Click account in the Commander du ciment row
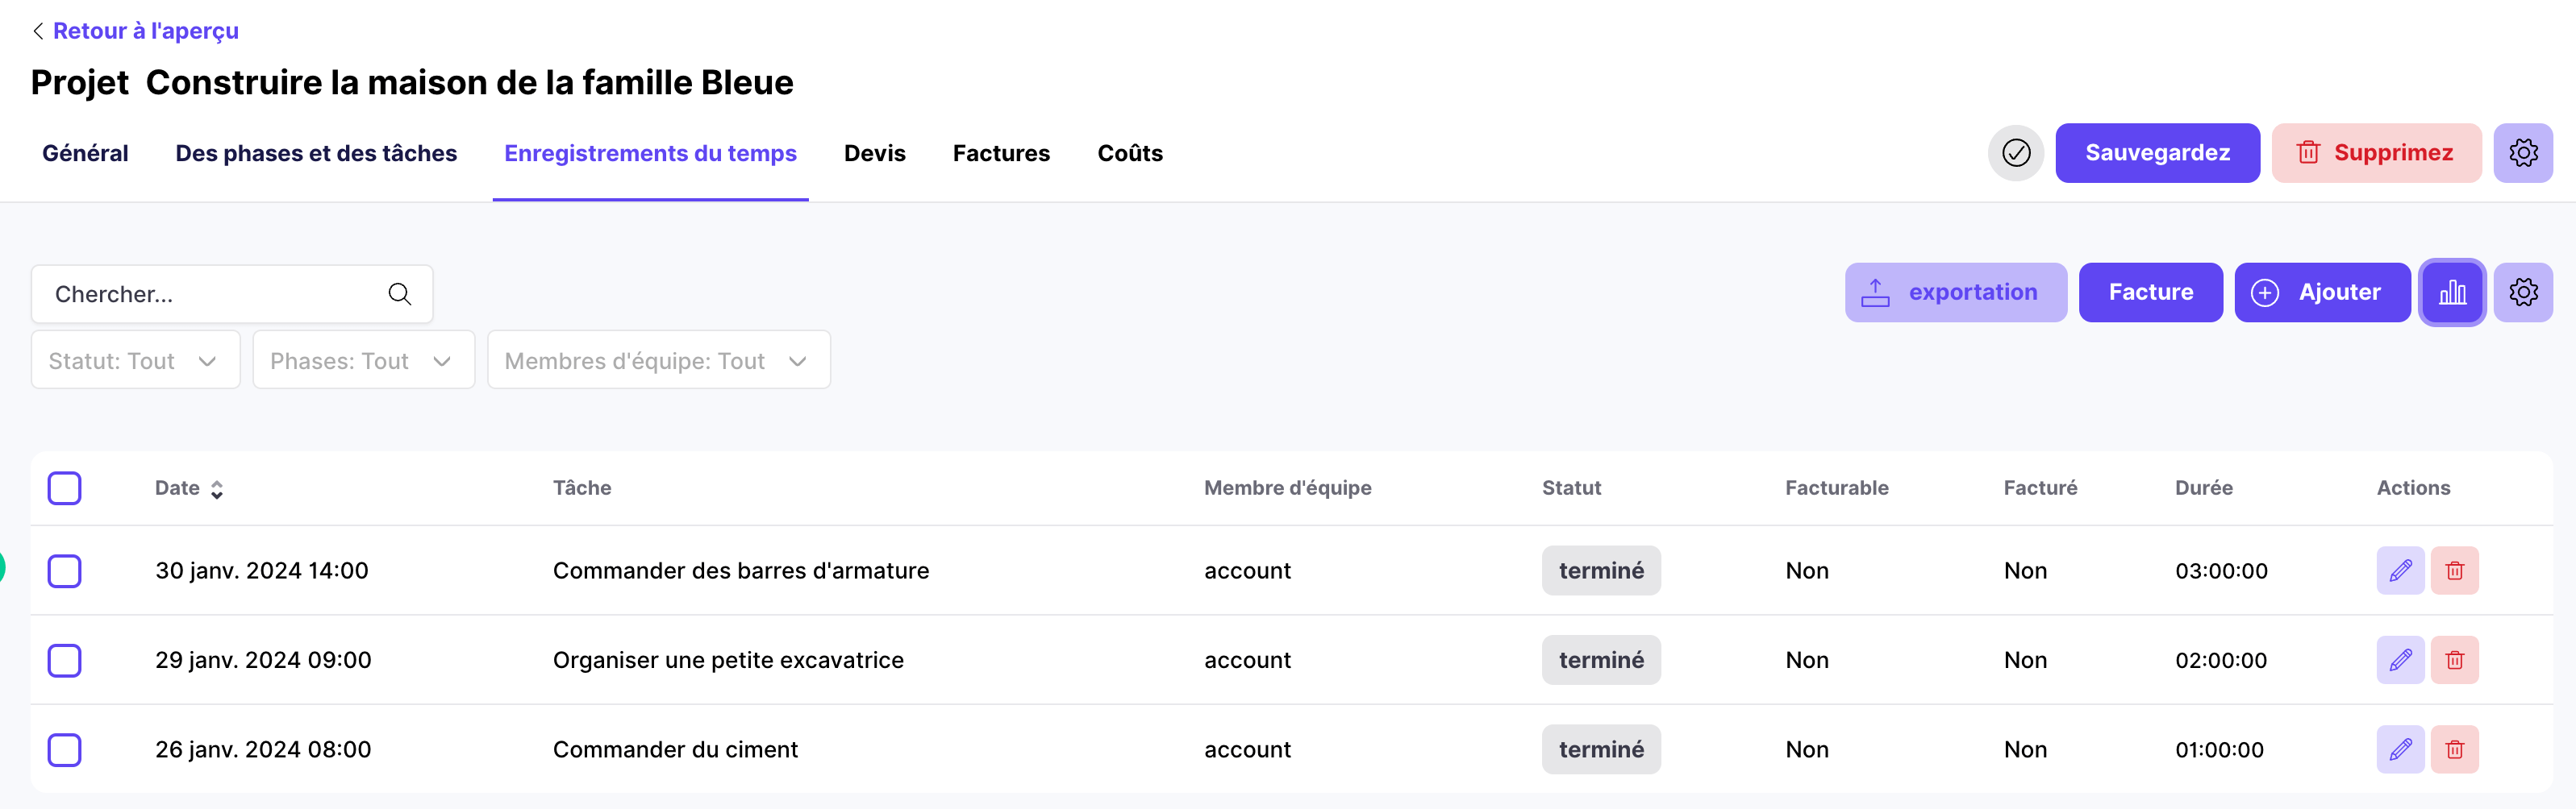2576x809 pixels. coord(1247,749)
